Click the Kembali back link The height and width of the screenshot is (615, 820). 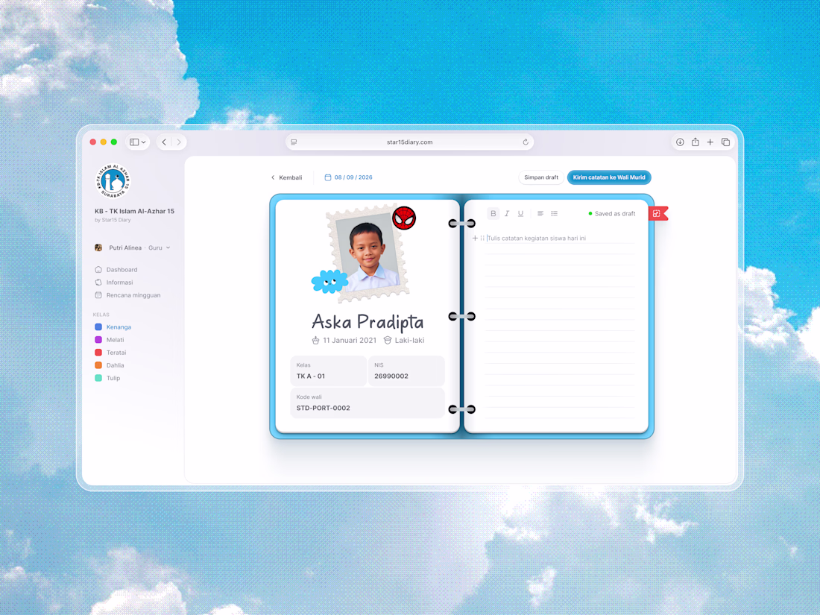point(286,178)
